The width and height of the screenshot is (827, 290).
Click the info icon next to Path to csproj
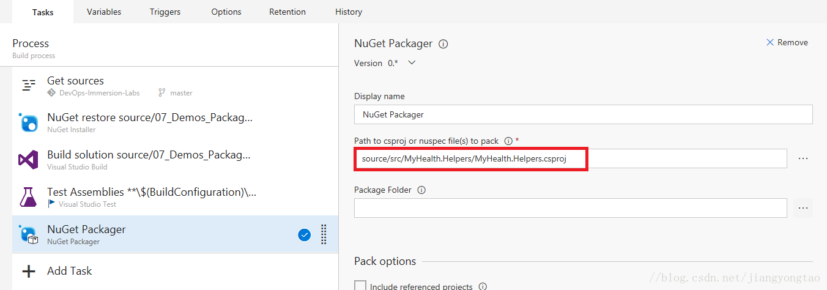coord(508,141)
